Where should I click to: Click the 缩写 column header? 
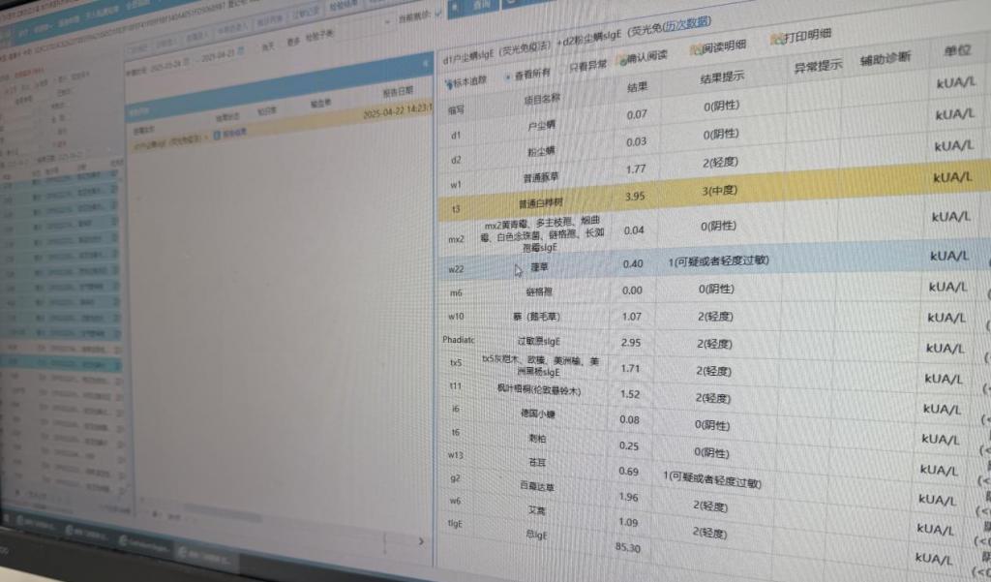(456, 110)
